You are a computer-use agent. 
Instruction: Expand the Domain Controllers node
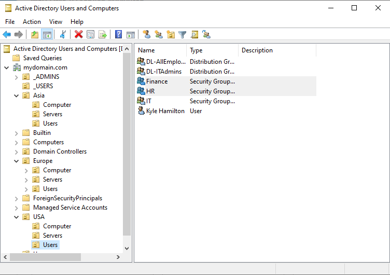tap(17, 152)
